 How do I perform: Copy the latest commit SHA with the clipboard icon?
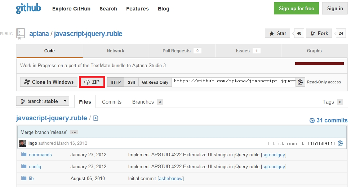(x=341, y=143)
